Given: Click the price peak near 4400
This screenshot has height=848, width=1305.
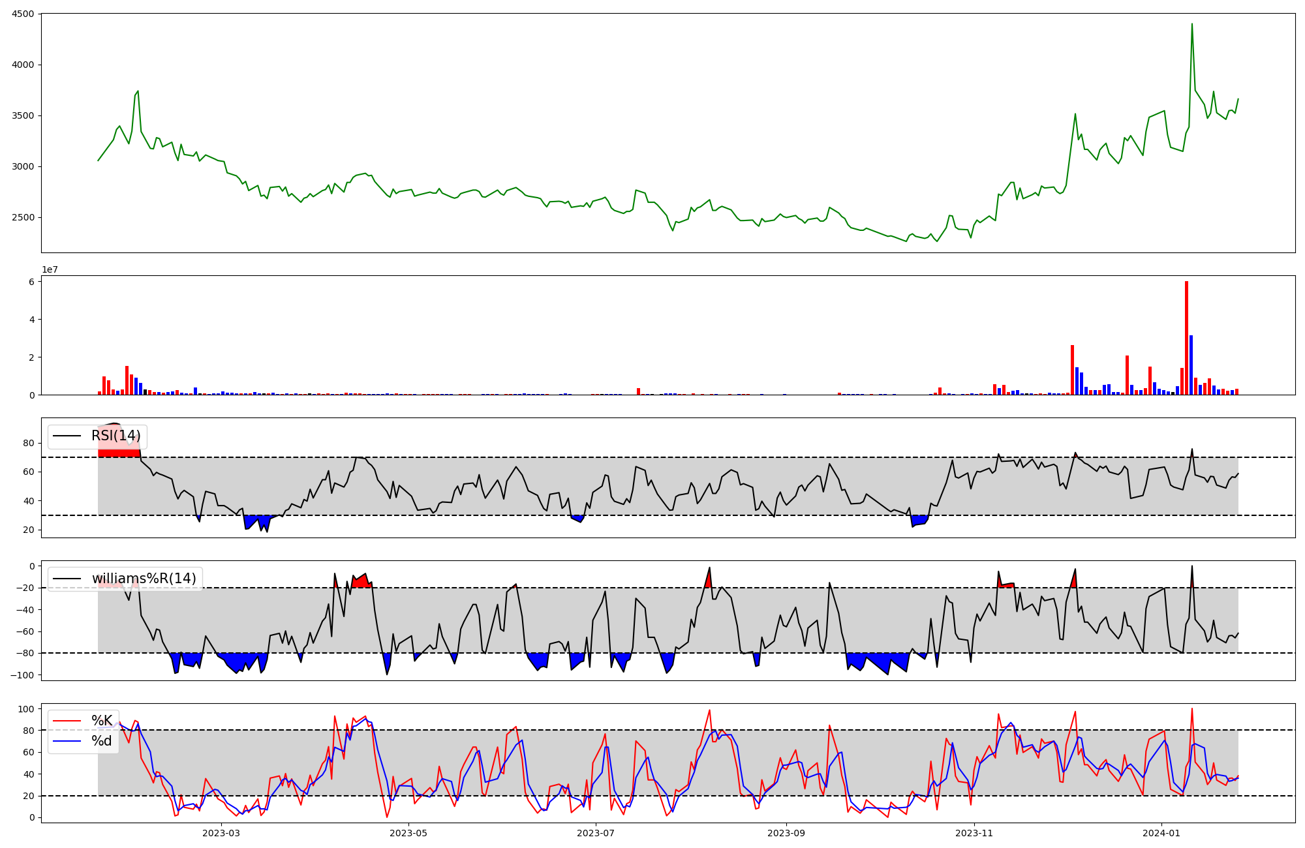Looking at the screenshot, I should [1192, 25].
